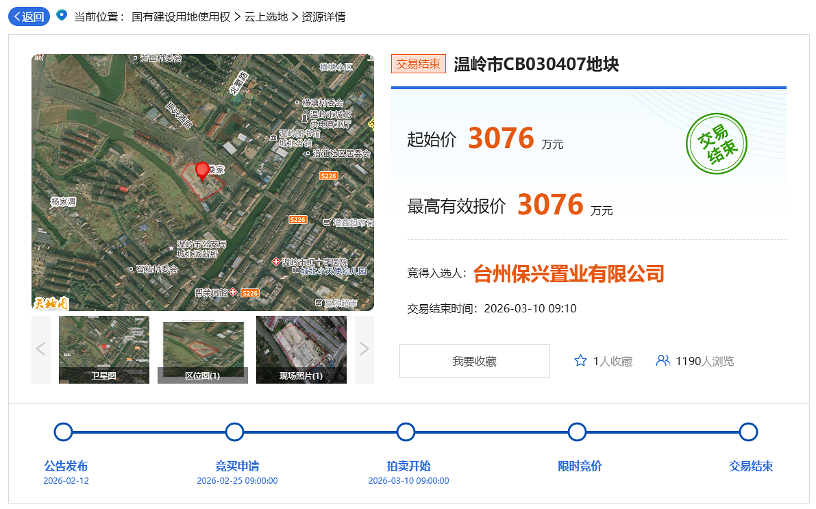Select the 卫星图 thumbnail
This screenshot has width=816, height=509.
coord(104,349)
